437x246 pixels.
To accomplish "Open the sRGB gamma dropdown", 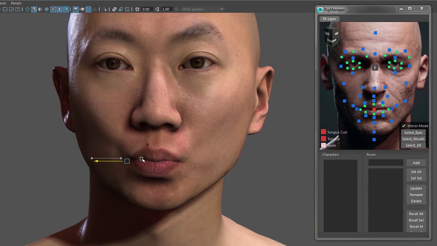I will pyautogui.click(x=202, y=9).
